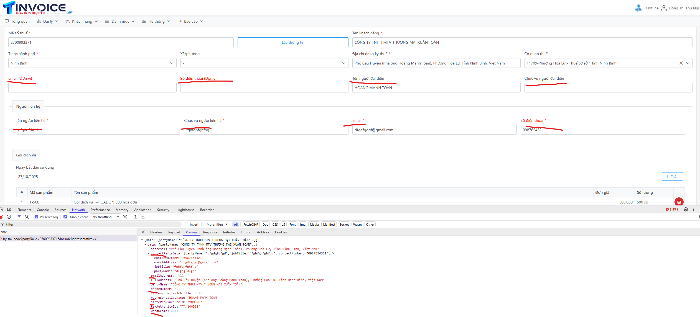
Task: Click the Hệ thống sliders icon
Action: coord(144,21)
